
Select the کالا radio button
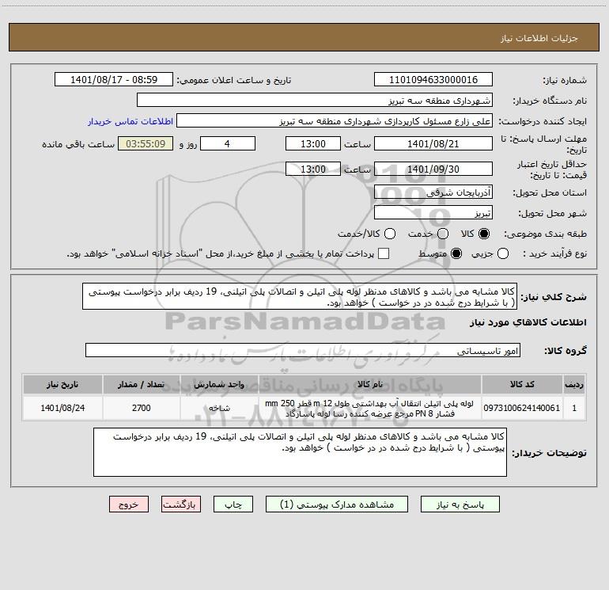(484, 234)
